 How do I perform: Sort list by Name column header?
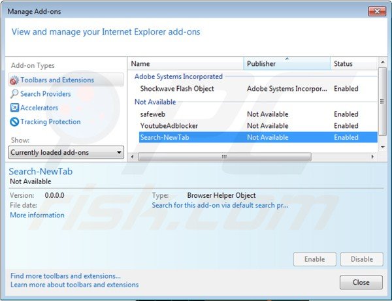click(x=186, y=64)
